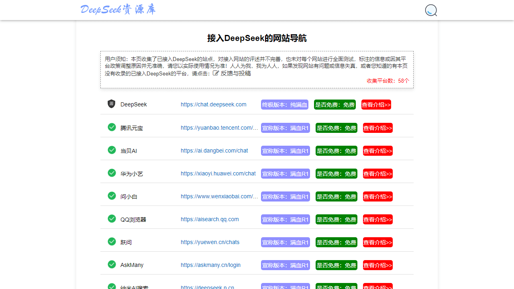Screen dimensions: 514x289
Task: Click green check icon beside QQ浏览器
Action: (112, 219)
